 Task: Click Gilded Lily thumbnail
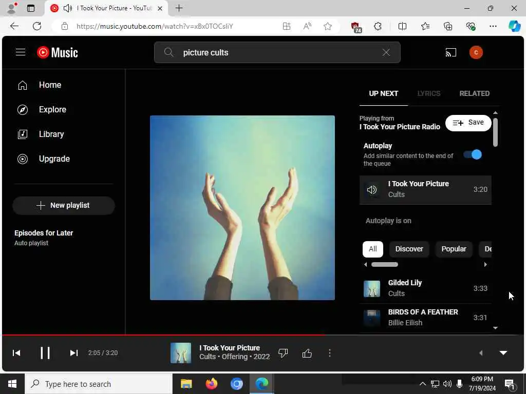[372, 289]
